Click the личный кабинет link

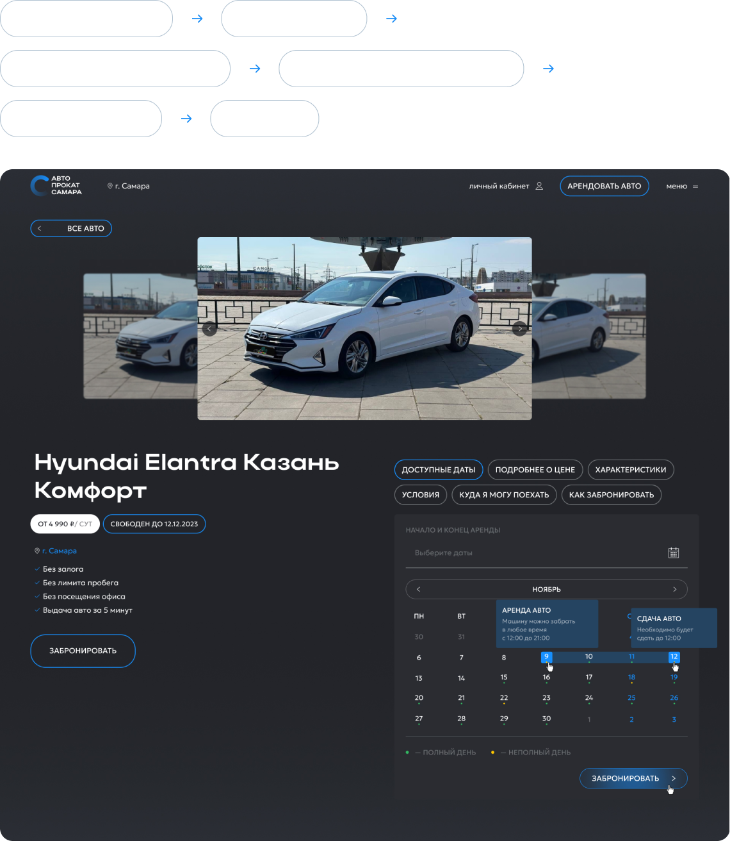(x=499, y=187)
